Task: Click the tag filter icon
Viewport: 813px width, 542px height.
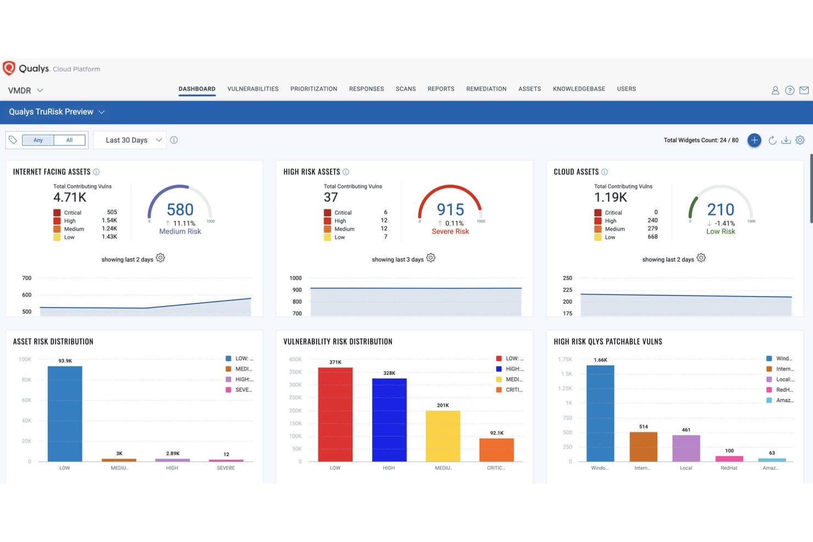Action: 13,140
